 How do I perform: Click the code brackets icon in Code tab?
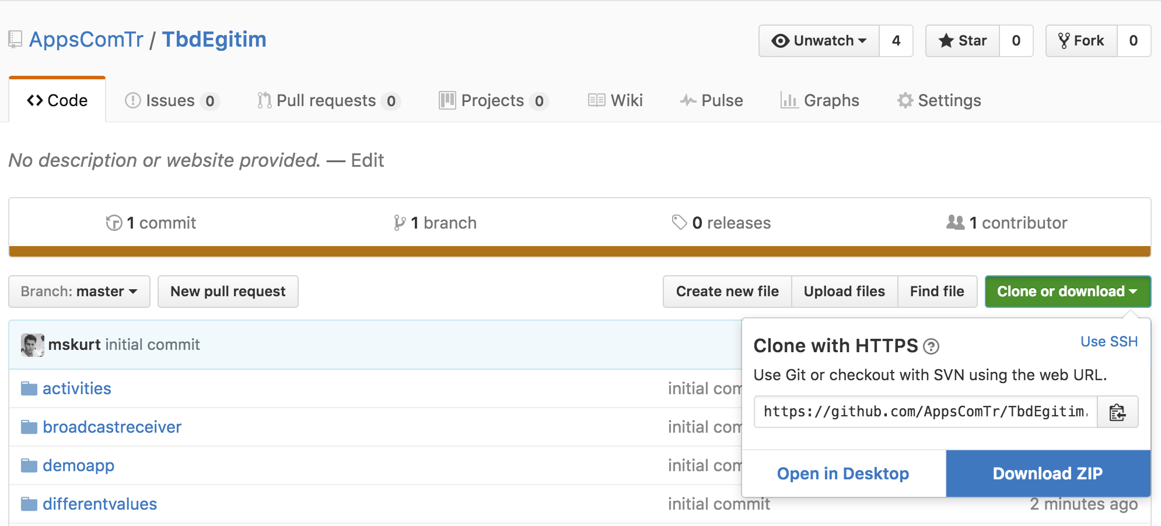[x=35, y=100]
